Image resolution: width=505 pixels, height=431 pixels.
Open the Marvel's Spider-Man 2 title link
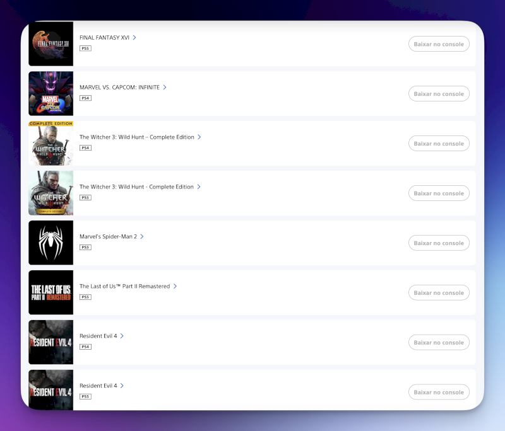click(x=108, y=236)
